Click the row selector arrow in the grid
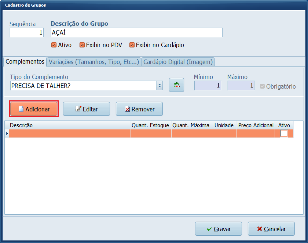 [7, 133]
